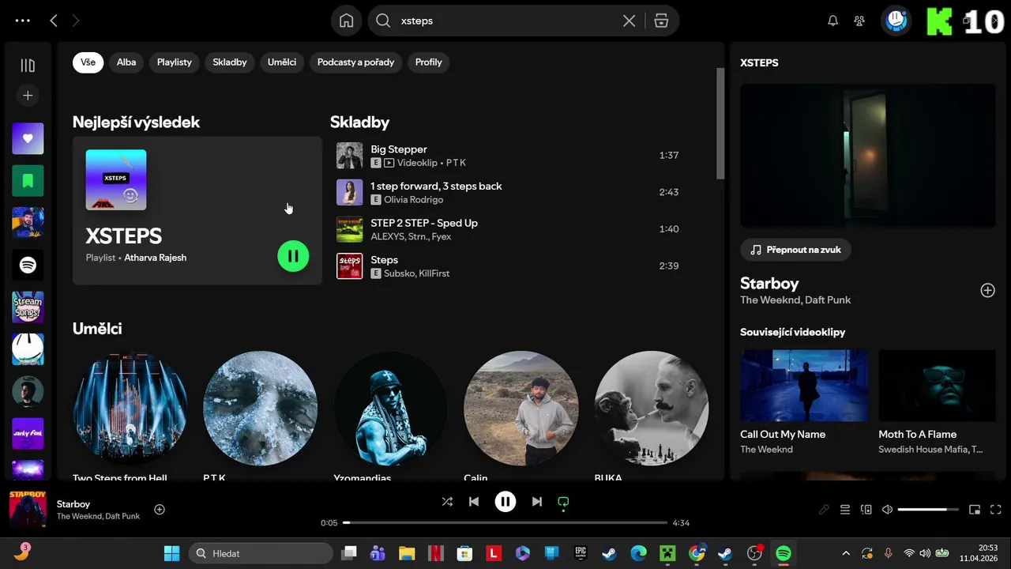Switch to fullscreen view

pos(996,510)
